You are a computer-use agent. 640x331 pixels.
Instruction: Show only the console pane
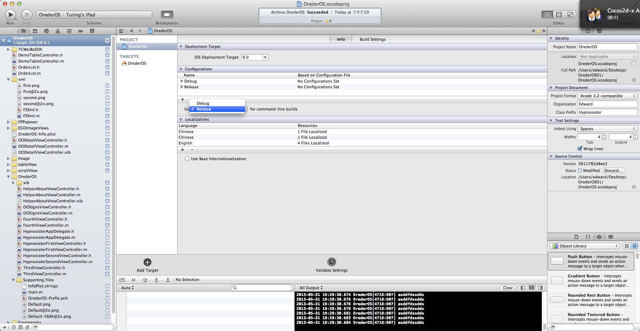540,288
